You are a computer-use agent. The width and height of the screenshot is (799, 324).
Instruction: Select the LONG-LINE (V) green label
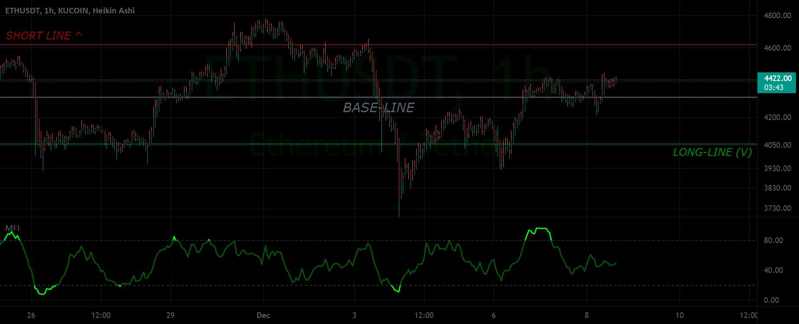[x=712, y=152]
